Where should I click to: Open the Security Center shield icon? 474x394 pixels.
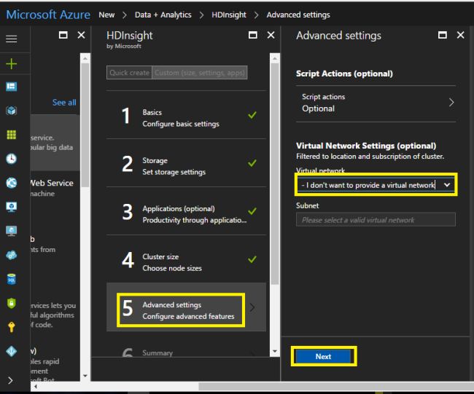click(x=11, y=303)
